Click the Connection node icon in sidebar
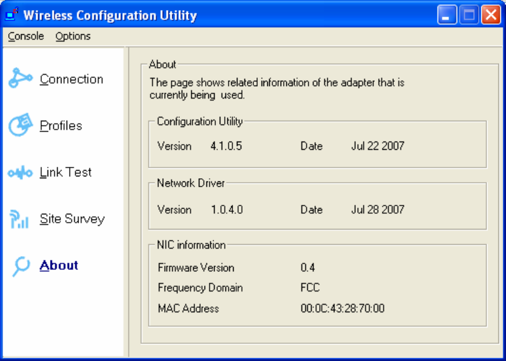Image resolution: width=506 pixels, height=361 pixels. coord(20,79)
